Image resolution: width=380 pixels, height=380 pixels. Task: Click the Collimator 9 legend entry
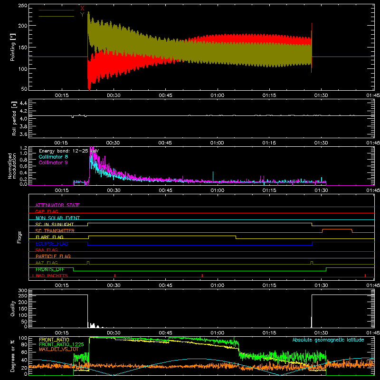point(53,162)
